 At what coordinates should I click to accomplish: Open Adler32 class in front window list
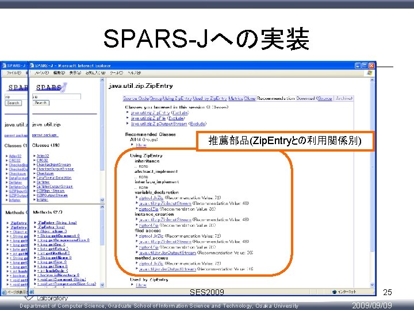coord(43,156)
